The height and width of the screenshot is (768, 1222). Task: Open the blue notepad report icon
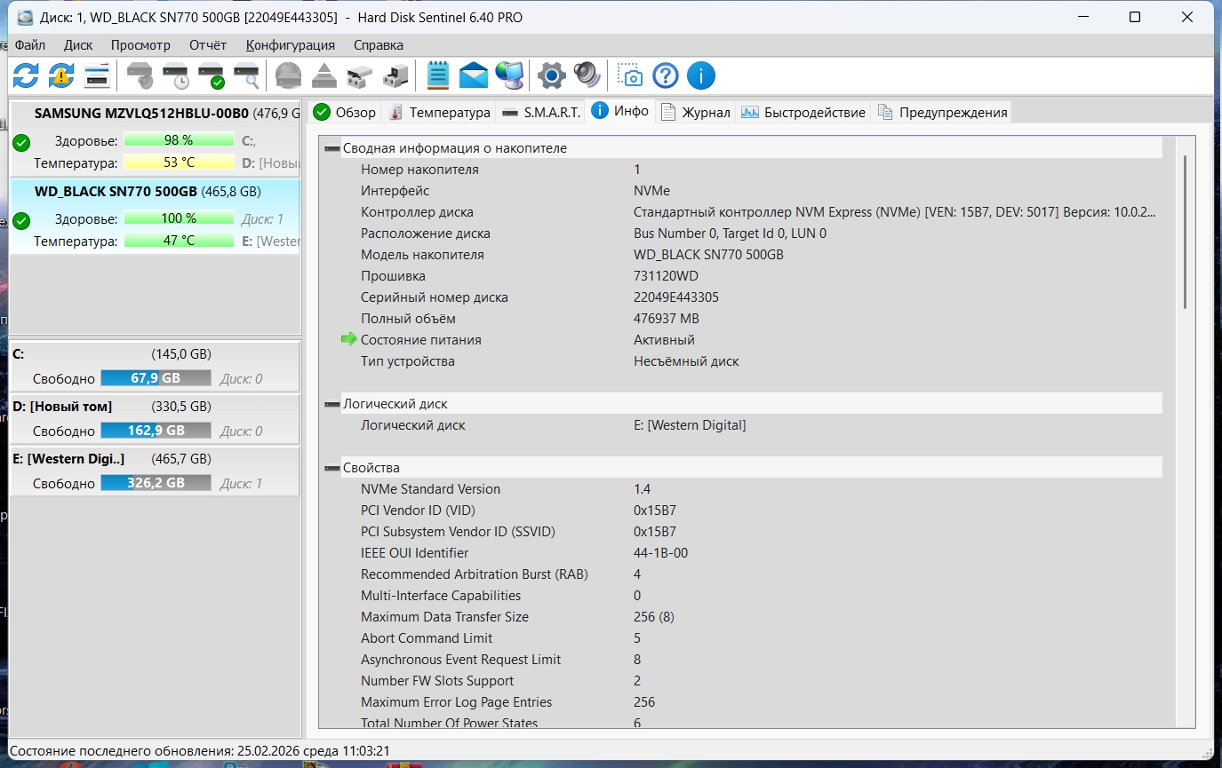[x=438, y=75]
